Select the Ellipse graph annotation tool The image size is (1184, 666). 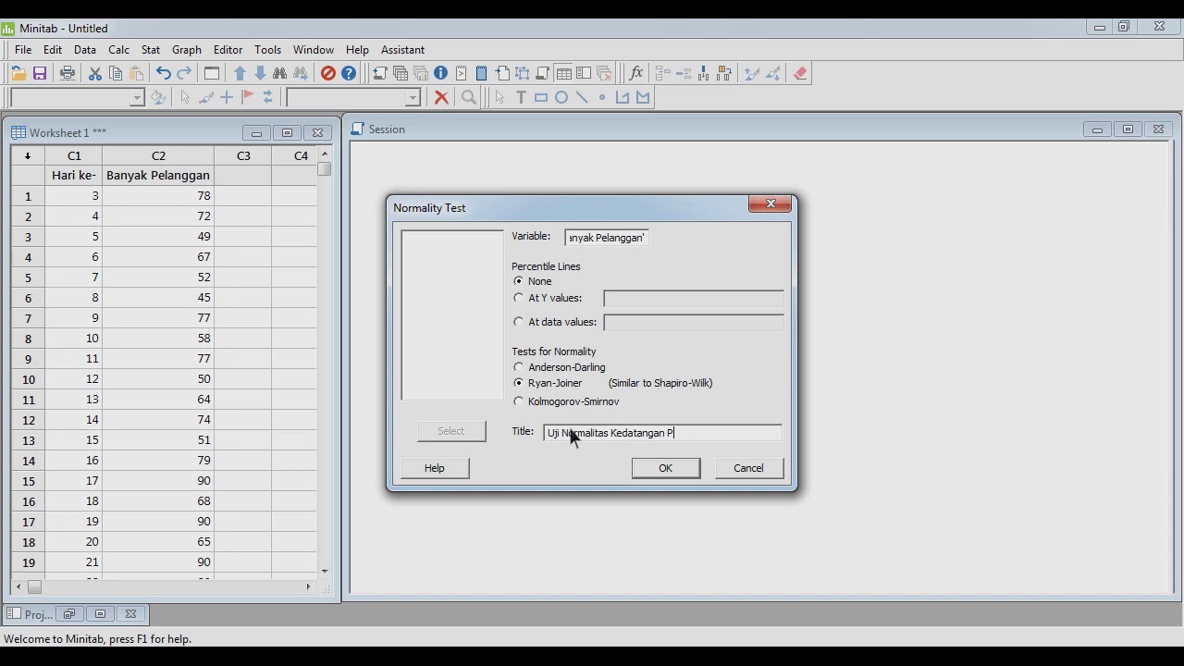561,97
